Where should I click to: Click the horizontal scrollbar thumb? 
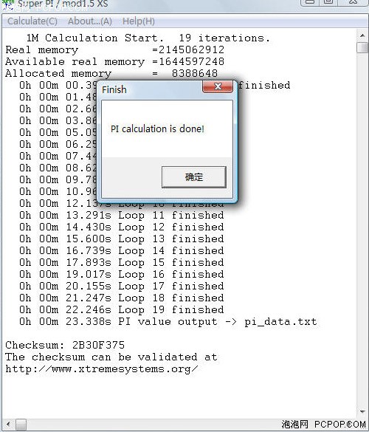21,425
